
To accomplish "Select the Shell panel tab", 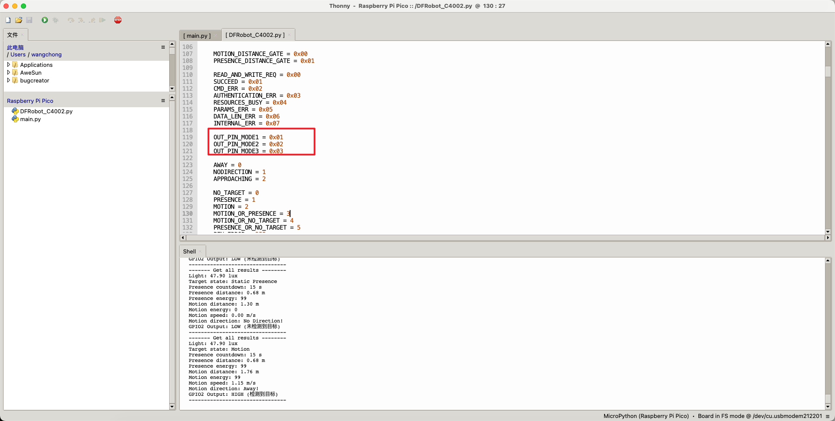I will (189, 251).
